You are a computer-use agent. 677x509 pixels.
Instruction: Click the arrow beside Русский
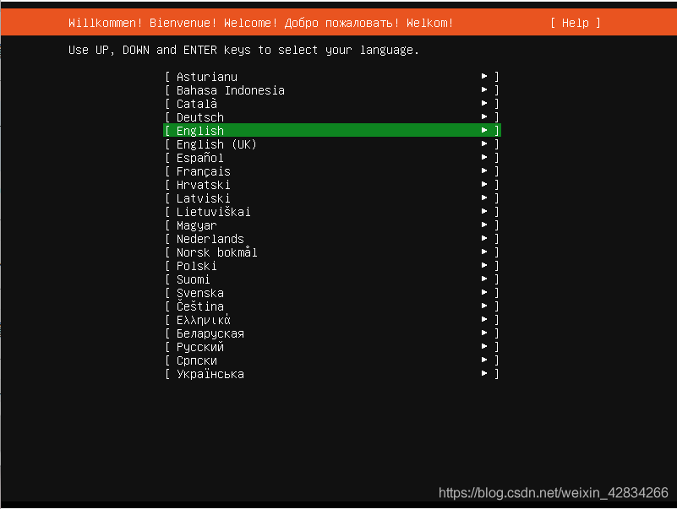[484, 346]
